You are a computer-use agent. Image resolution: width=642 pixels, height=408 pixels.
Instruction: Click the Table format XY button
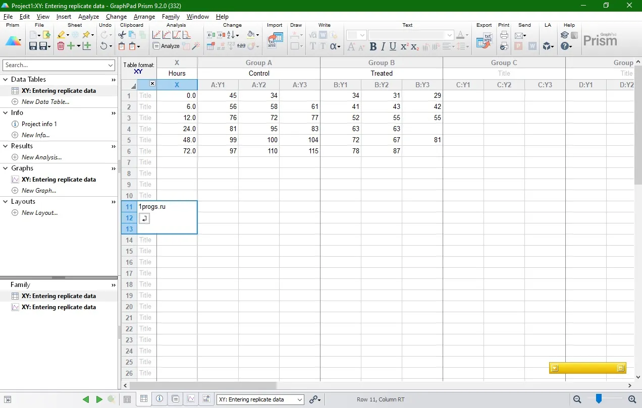pos(139,68)
